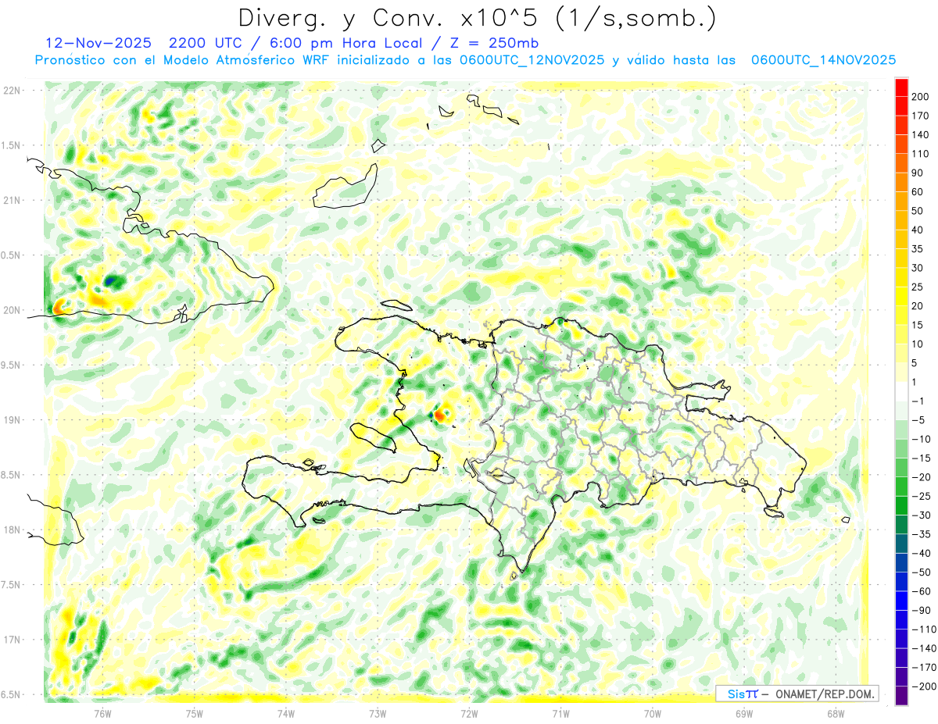Click the latitude label '6.5N'
This screenshot has height=724, width=938.
11,694
